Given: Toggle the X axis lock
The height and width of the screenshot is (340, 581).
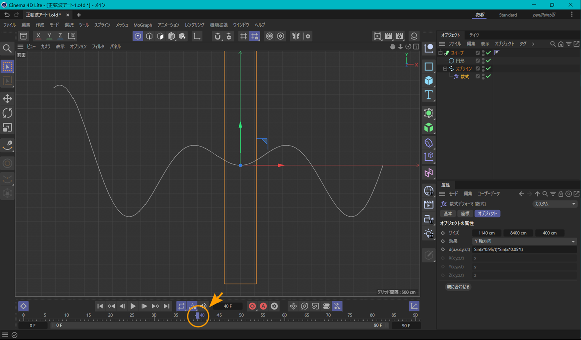Looking at the screenshot, I should point(38,36).
